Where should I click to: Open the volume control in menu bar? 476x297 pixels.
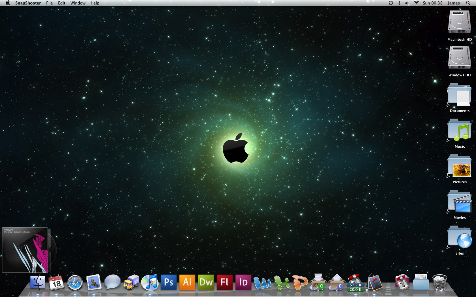pyautogui.click(x=407, y=3)
